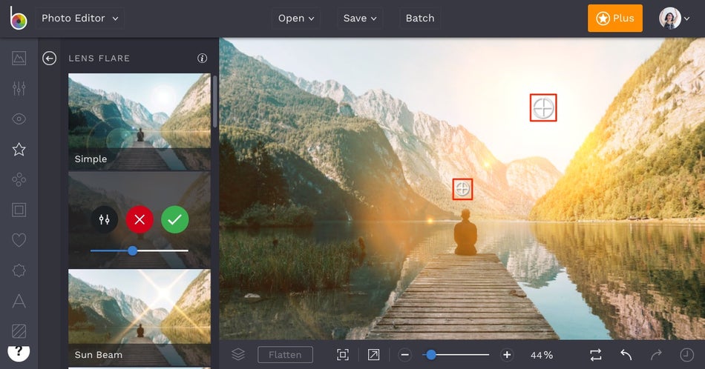The width and height of the screenshot is (705, 369).
Task: Open the history clock icon
Action: [686, 355]
